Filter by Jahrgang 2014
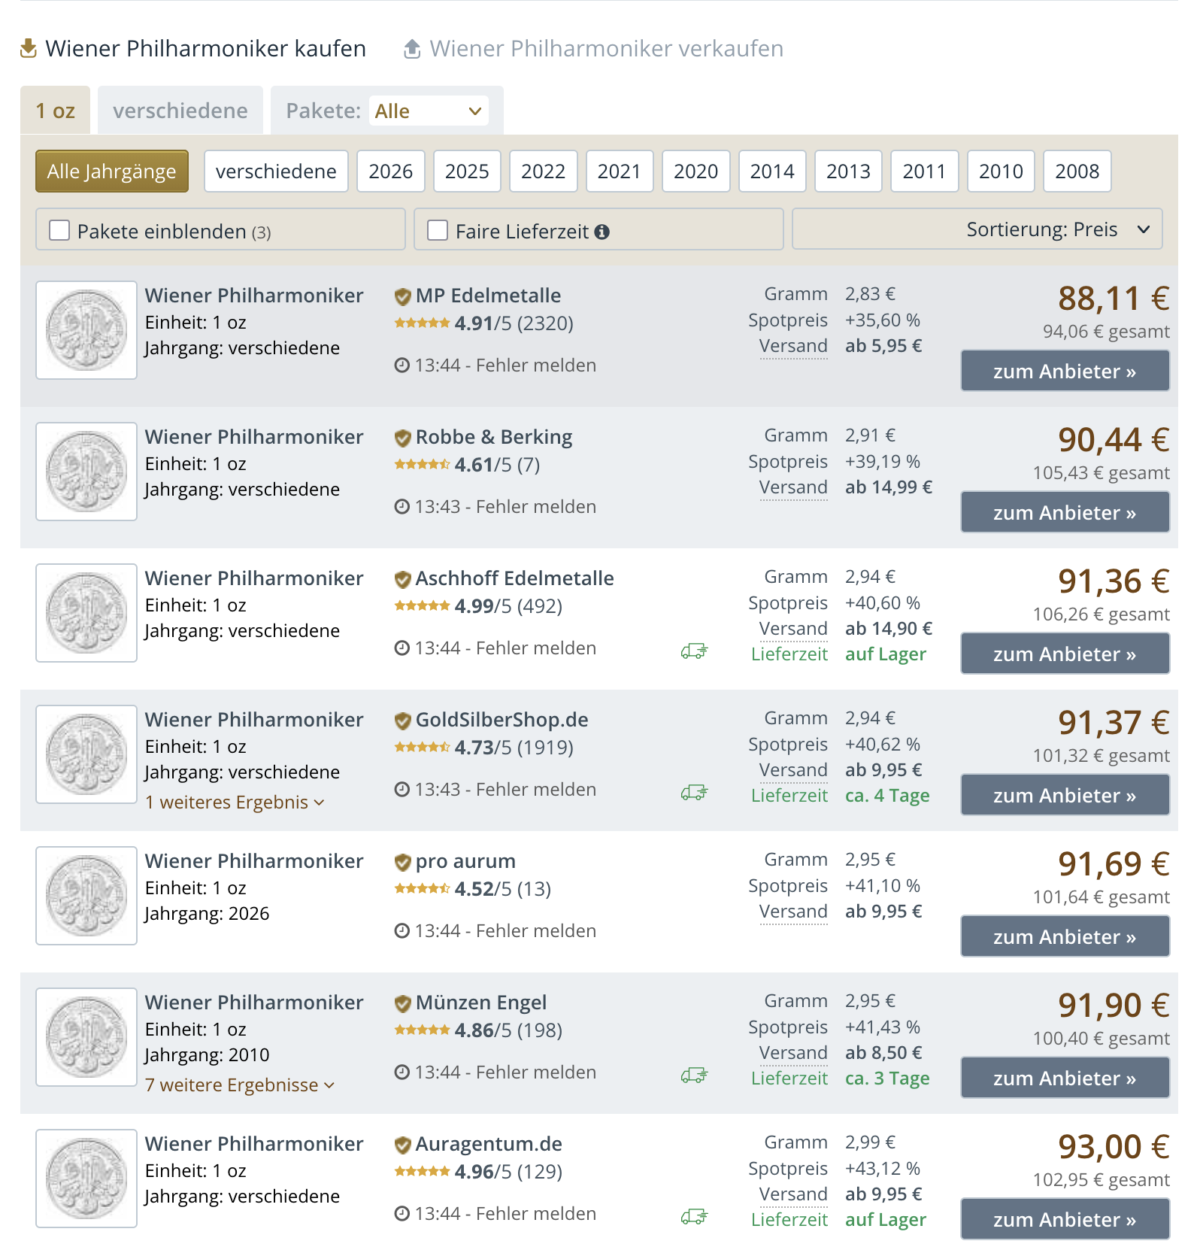The height and width of the screenshot is (1253, 1197). 772,171
